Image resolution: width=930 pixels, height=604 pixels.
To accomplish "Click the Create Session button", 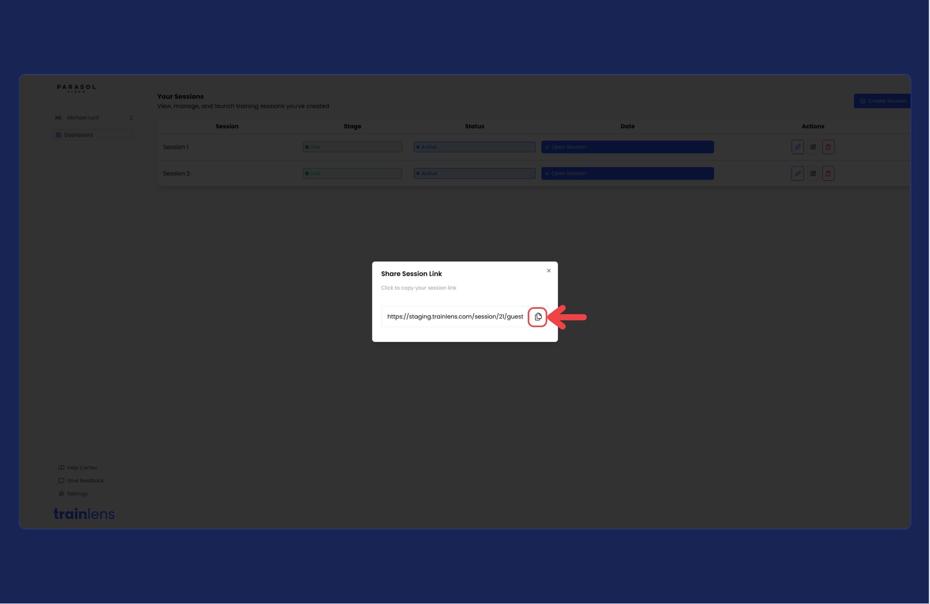I will tap(882, 101).
